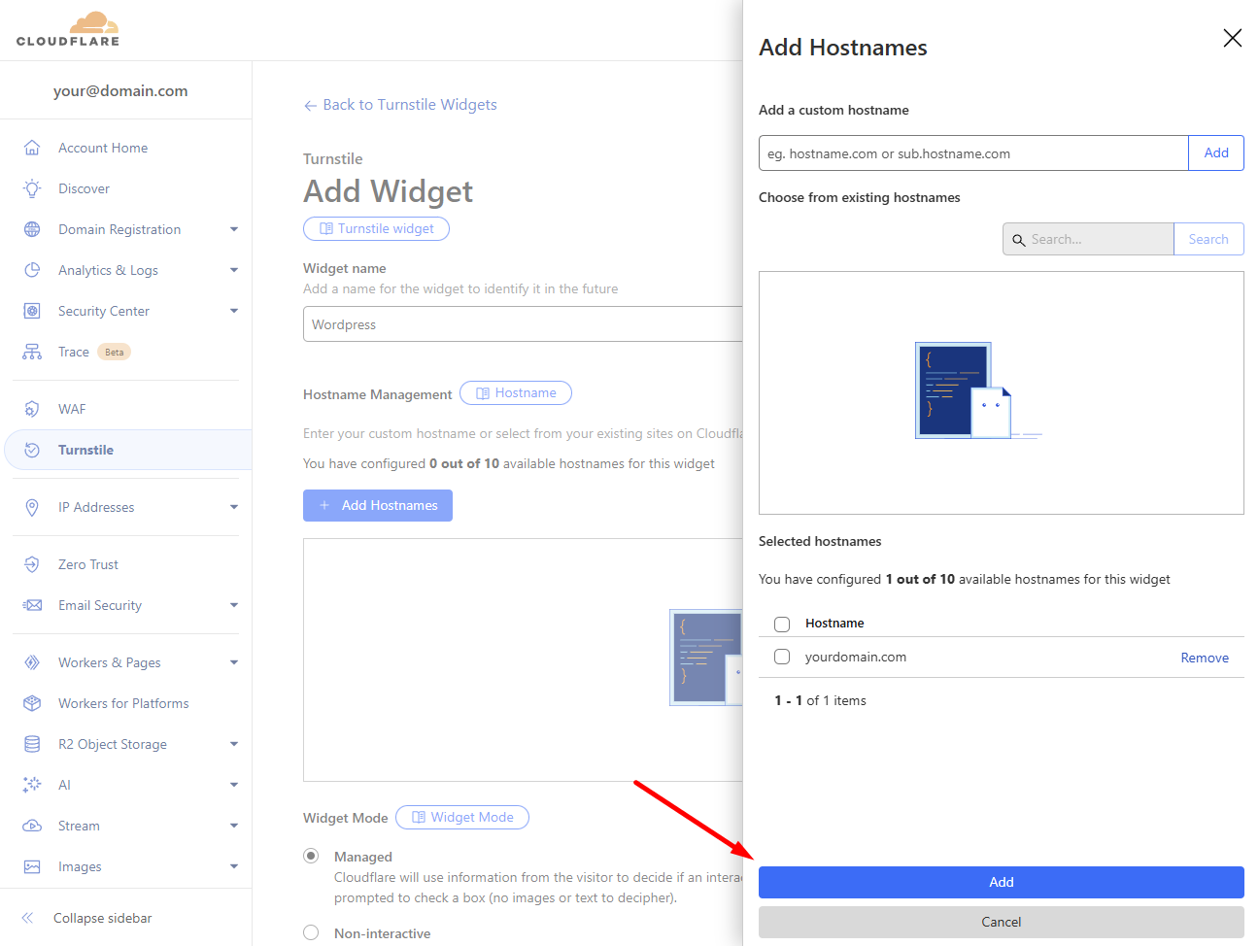Remove yourdomain.com from selected hostnames

(1204, 658)
